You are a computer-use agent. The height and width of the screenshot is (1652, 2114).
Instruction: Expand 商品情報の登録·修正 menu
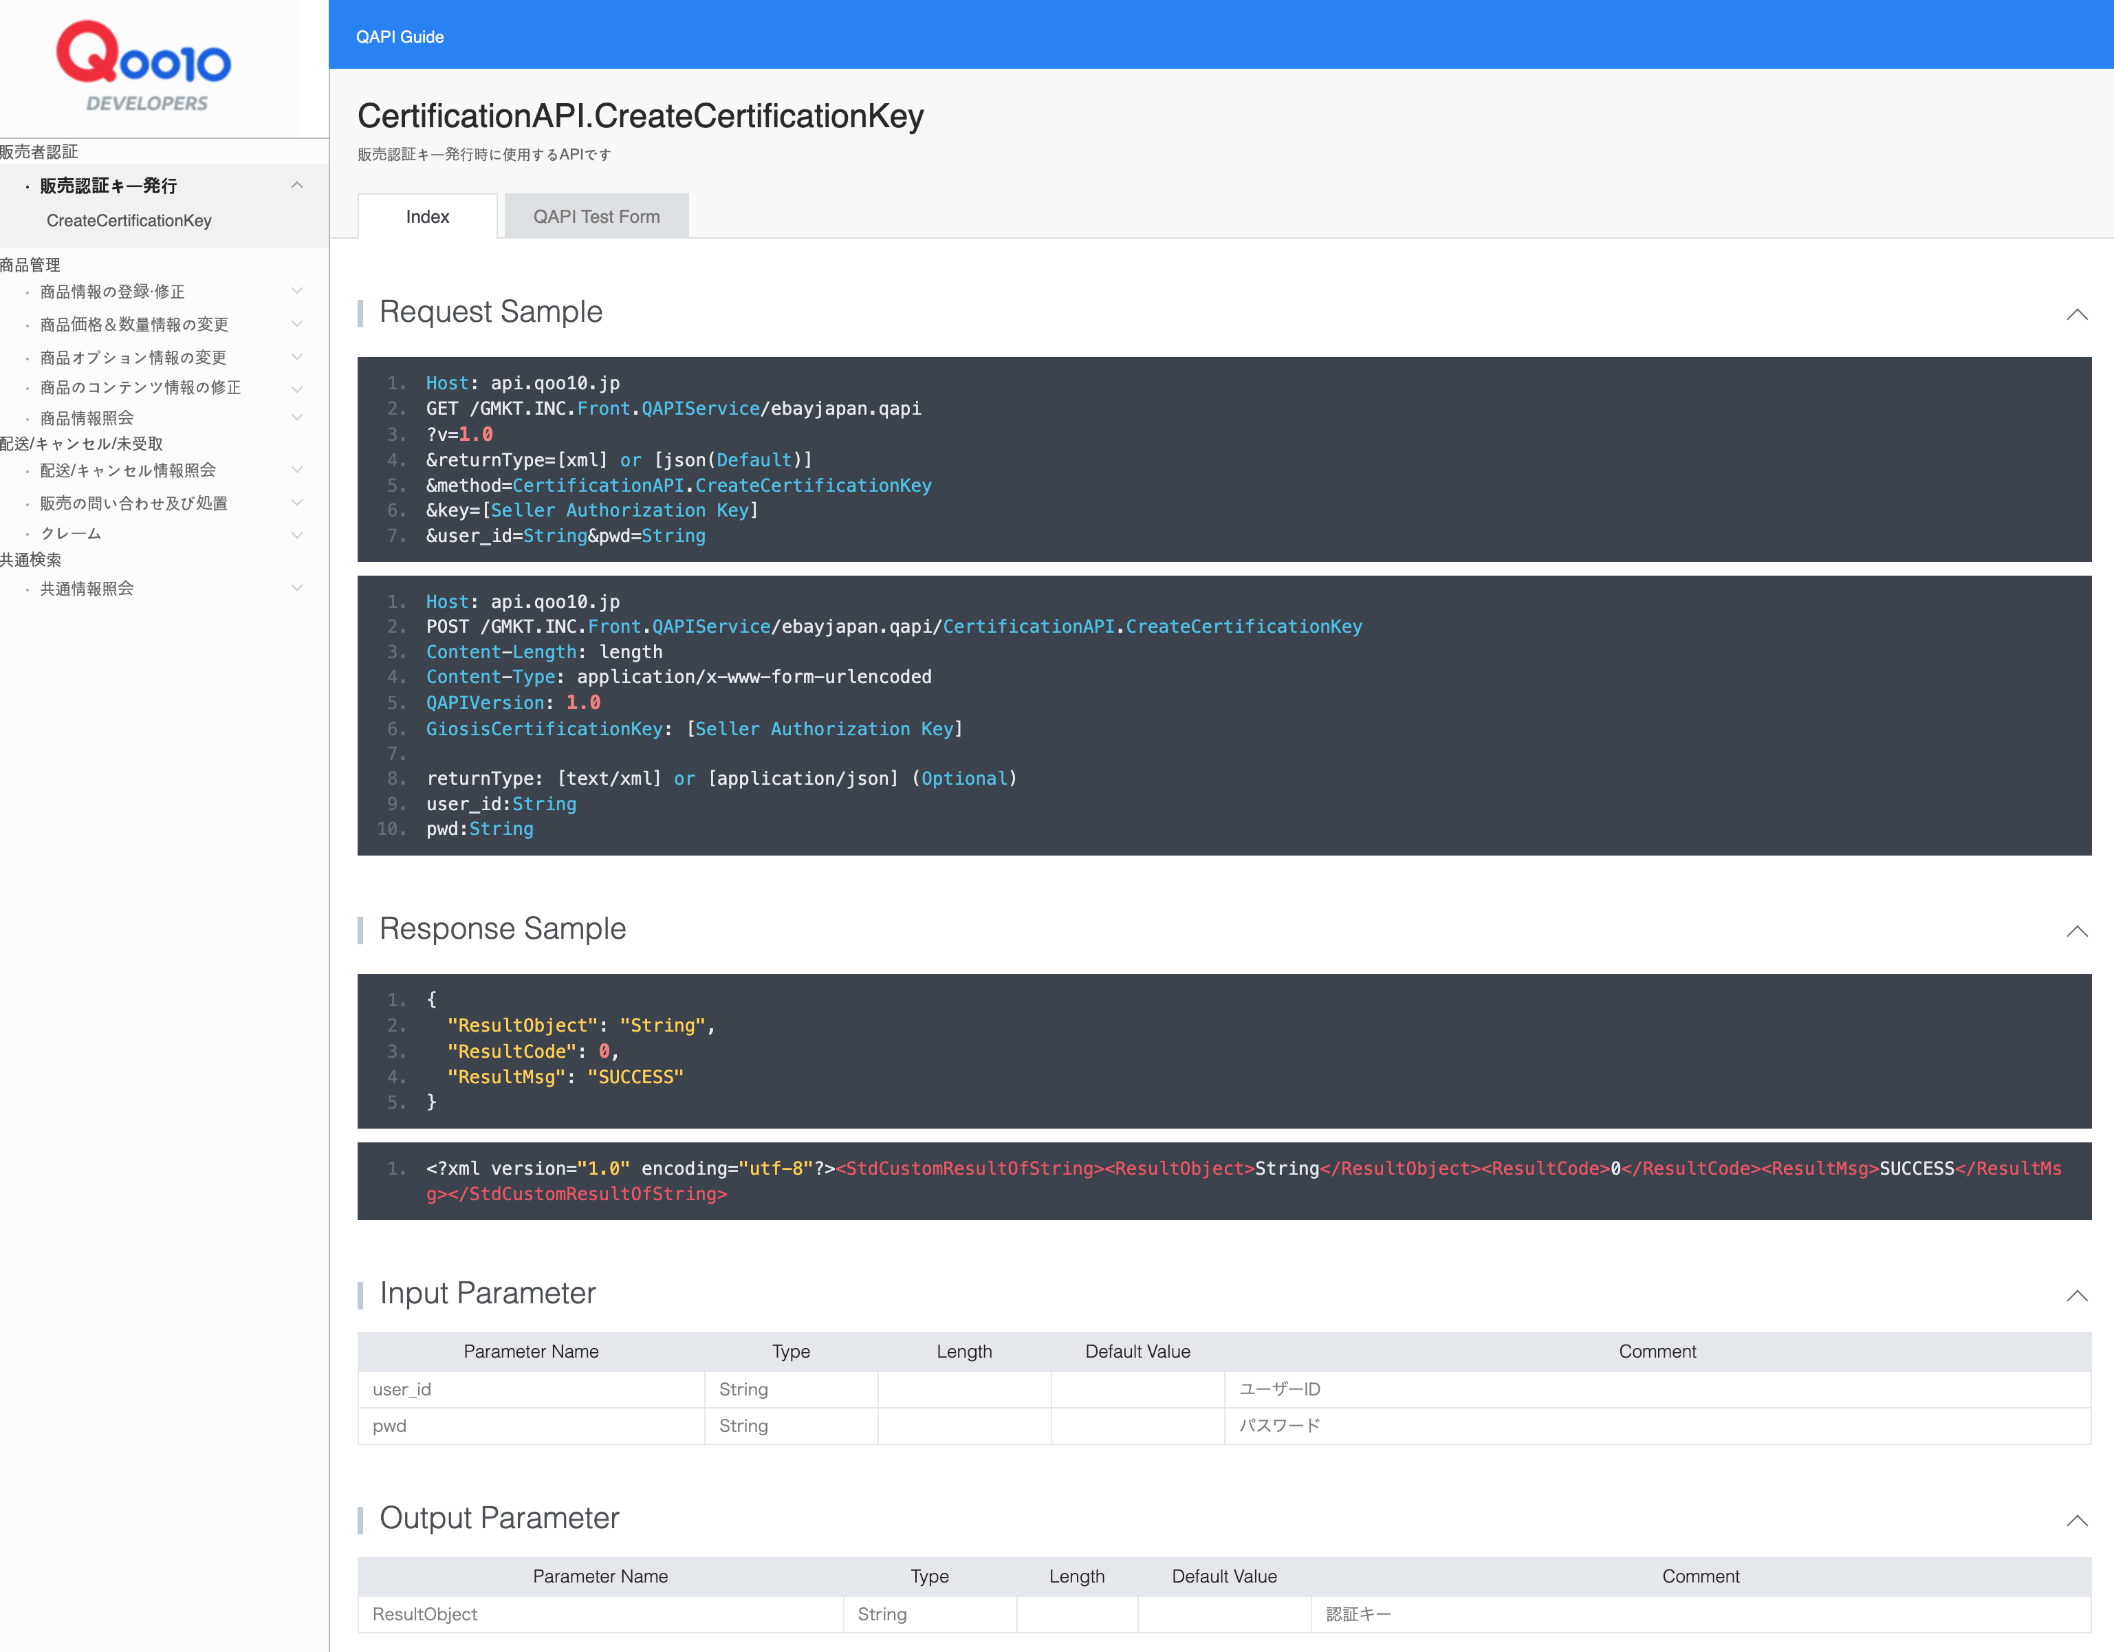pyautogui.click(x=296, y=292)
